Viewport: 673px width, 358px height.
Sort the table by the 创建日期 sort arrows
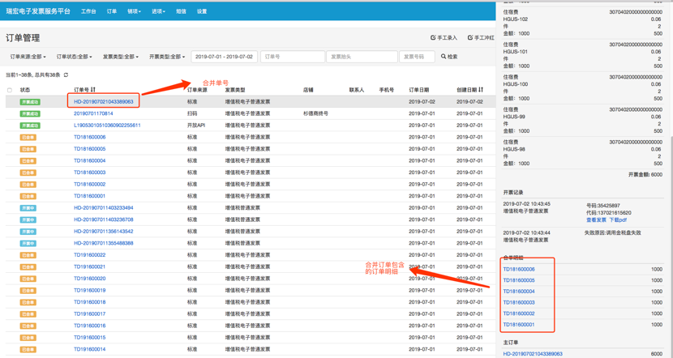click(481, 90)
